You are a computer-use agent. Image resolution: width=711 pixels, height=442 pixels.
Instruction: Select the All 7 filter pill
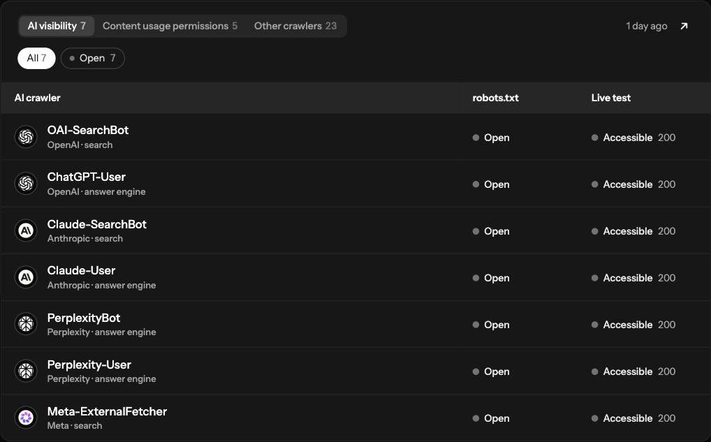[x=37, y=58]
